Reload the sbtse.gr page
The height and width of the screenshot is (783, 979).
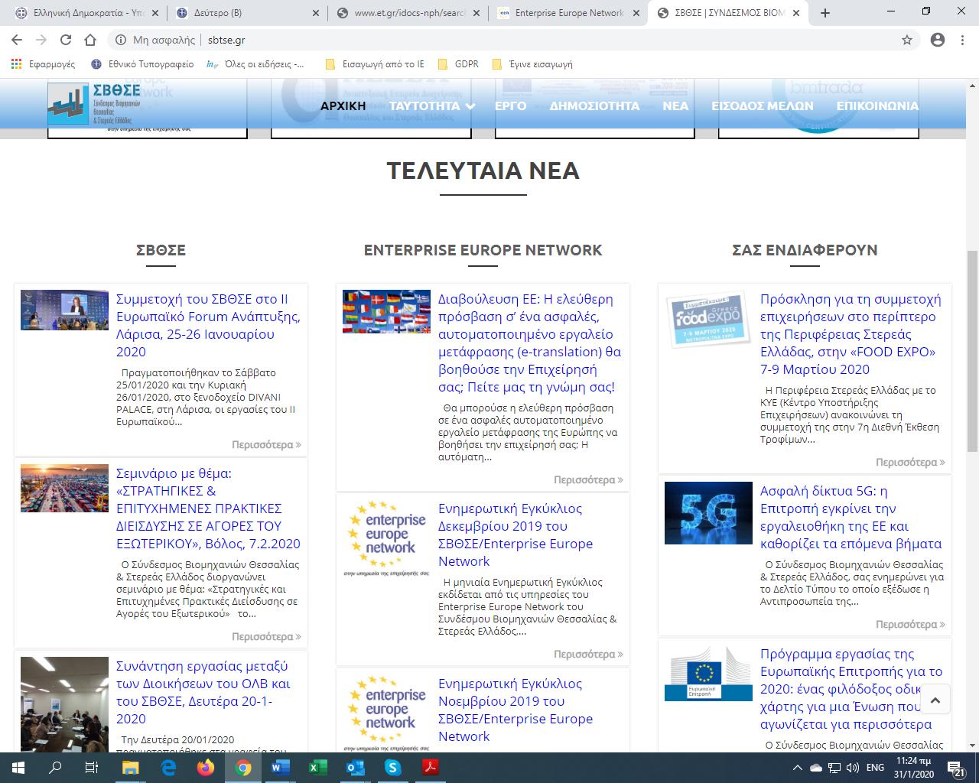pos(66,40)
